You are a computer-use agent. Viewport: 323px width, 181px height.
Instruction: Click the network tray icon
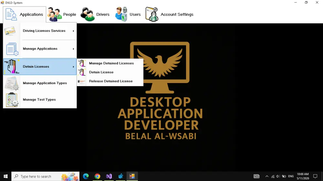point(273,176)
